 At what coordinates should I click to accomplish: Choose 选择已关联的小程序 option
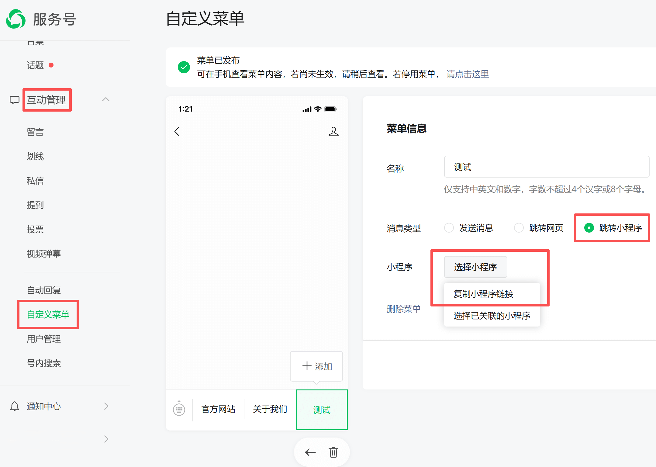[x=492, y=316]
